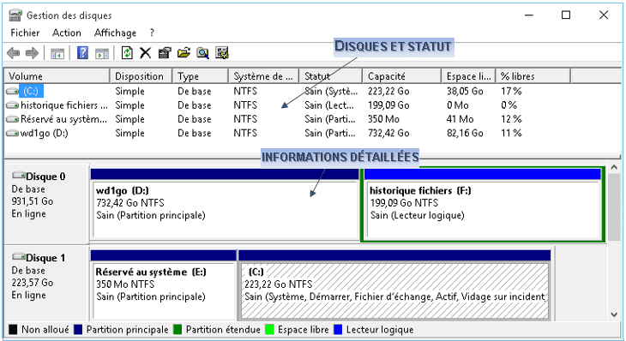Minimize the Gestion des disques window
This screenshot has width=626, height=341.
pos(529,15)
